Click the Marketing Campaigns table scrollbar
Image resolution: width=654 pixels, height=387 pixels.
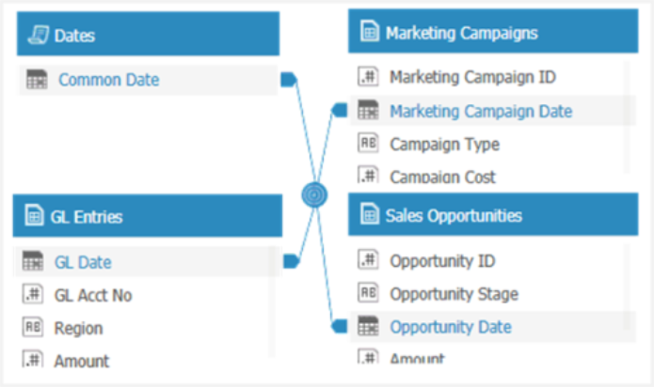(x=626, y=116)
